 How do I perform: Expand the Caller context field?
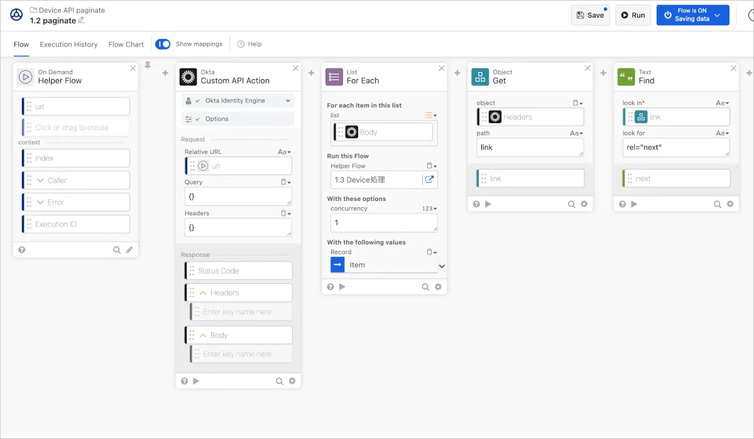pyautogui.click(x=41, y=180)
